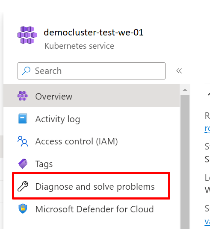The width and height of the screenshot is (210, 229).
Task: Select Access control (IAM)
Action: (92, 141)
